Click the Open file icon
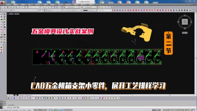Screen dimensions: 197x111 (5, 7)
